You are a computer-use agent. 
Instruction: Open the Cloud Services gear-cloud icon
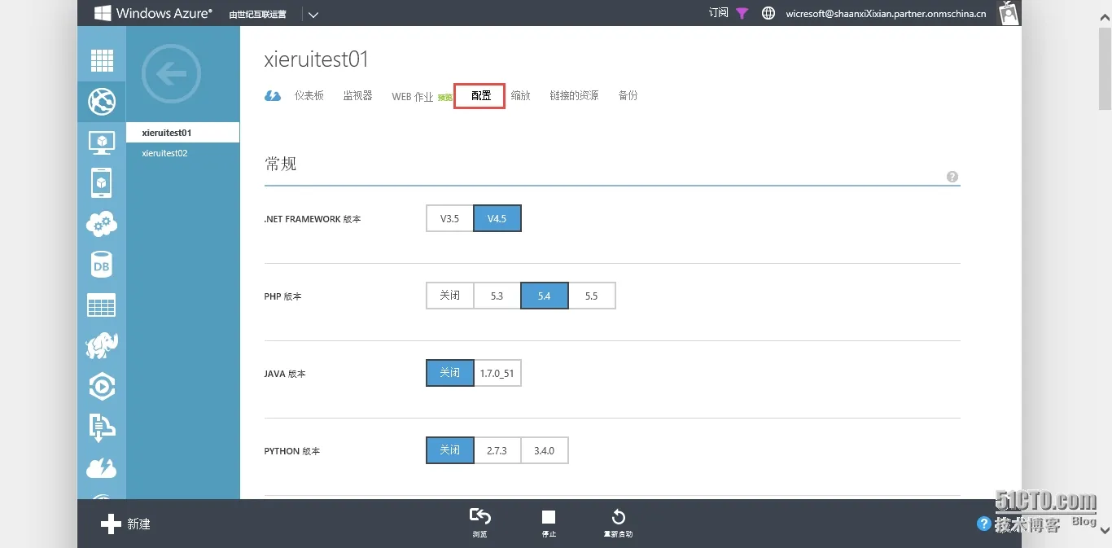(x=102, y=224)
